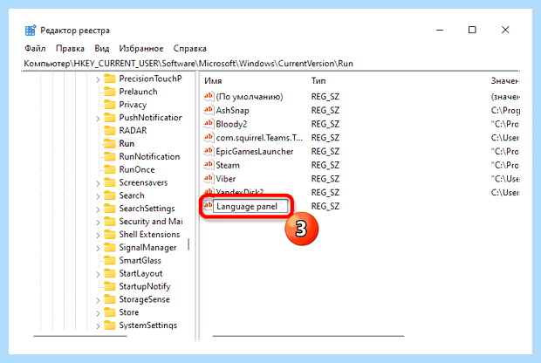Sort by the Значение column header
This screenshot has width=541, height=363.
pyautogui.click(x=504, y=81)
